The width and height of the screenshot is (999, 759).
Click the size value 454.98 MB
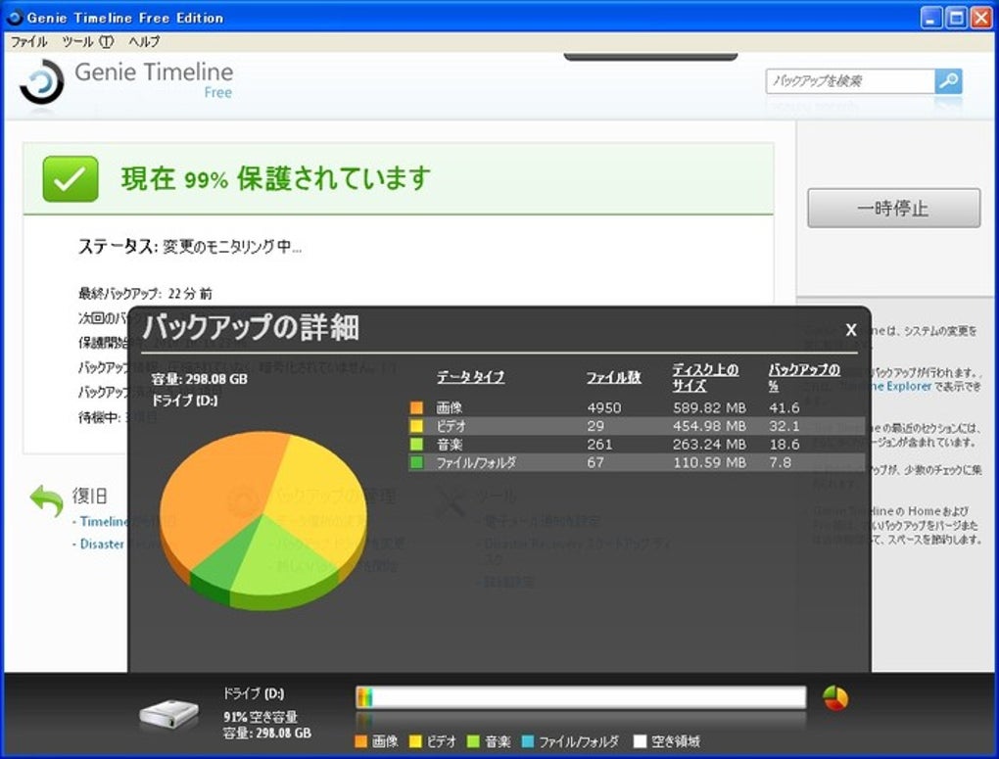pos(709,426)
